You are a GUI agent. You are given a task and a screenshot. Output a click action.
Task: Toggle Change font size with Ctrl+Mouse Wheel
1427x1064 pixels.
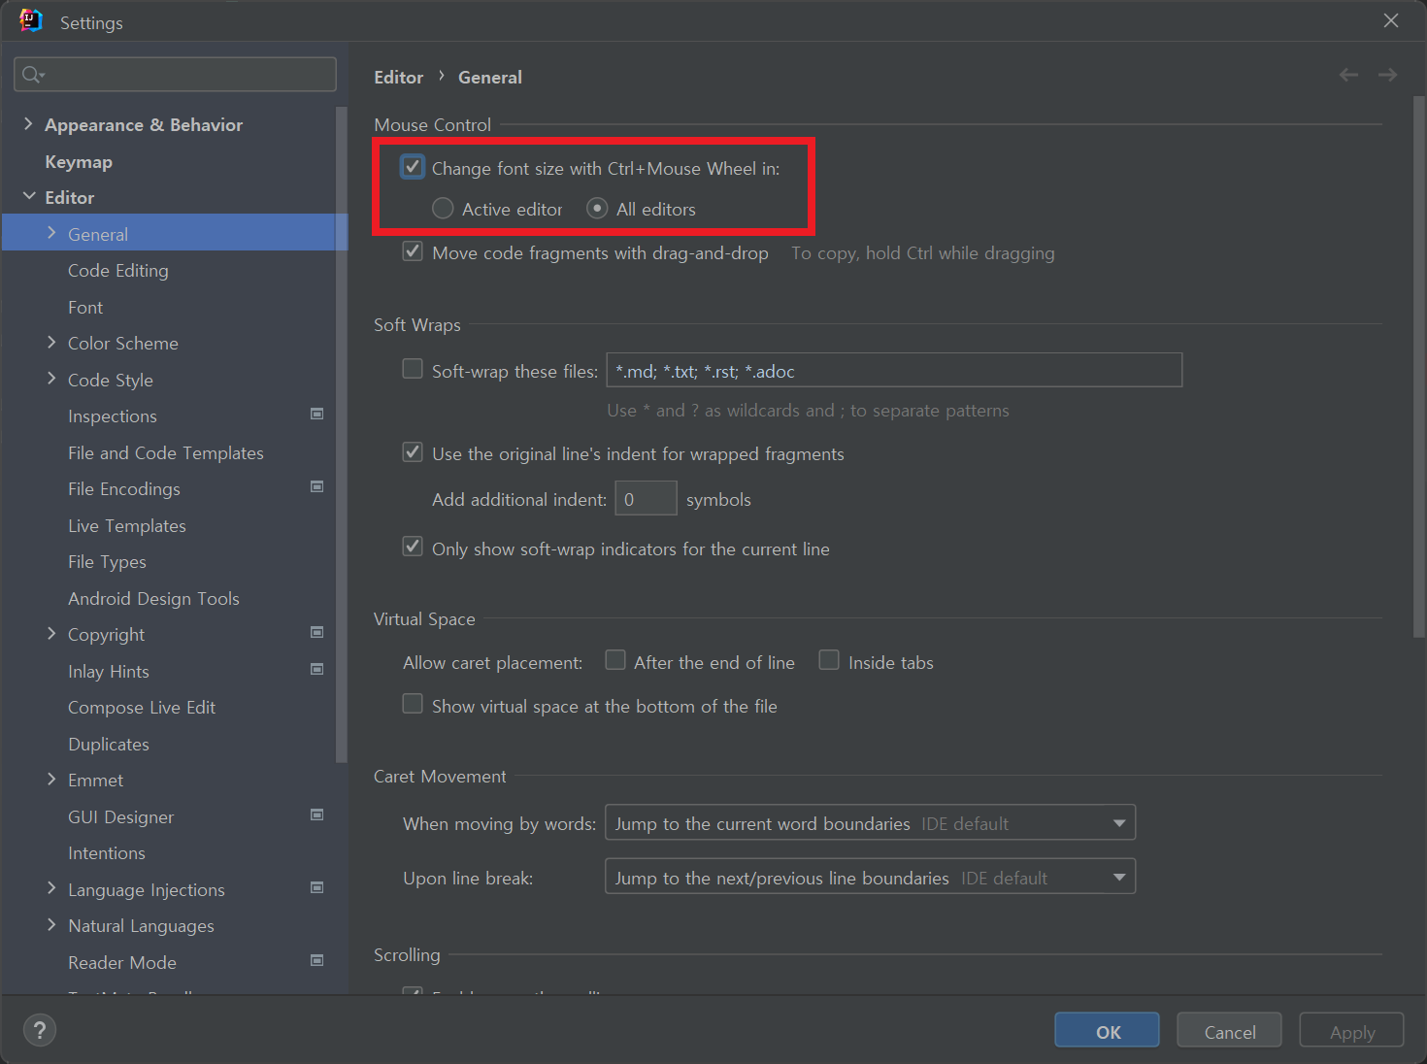click(x=413, y=167)
